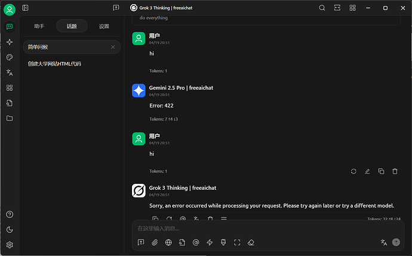Open the Knowledge Base icon in sidebar
This screenshot has height=256, width=412.
point(10,103)
